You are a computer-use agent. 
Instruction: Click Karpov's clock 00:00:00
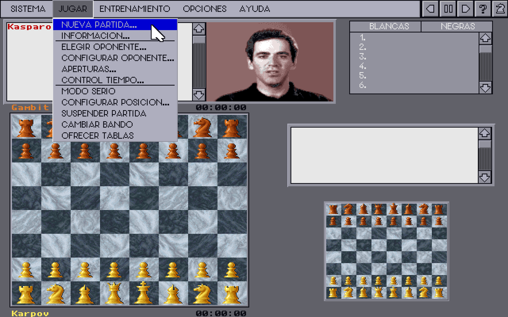coord(221,313)
